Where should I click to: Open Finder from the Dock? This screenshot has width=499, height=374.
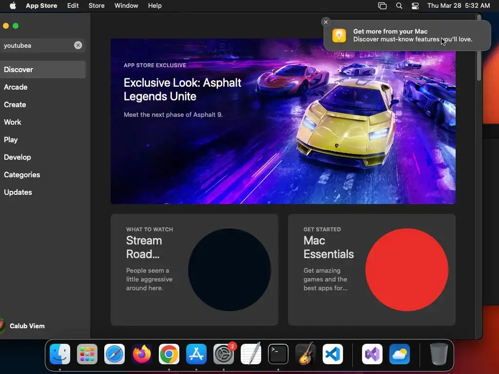point(60,354)
